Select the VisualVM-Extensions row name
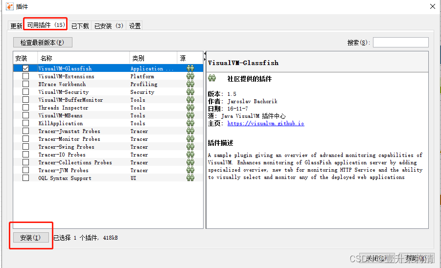 (67, 76)
